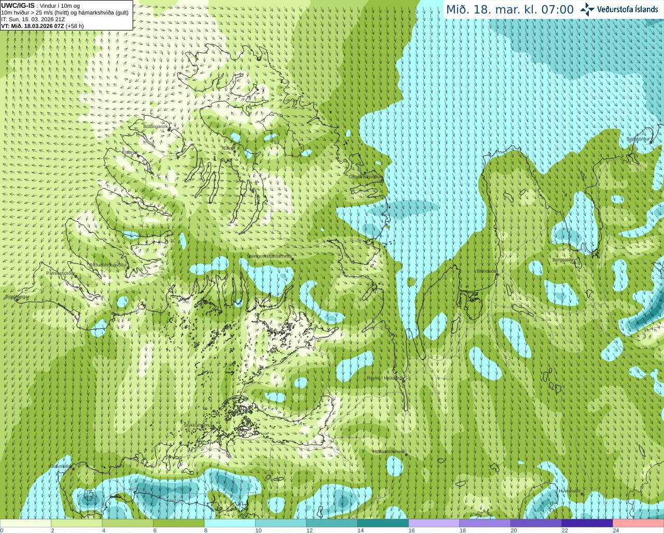Screen dimensions: 664x534
Task: Click the 14–16 m/s dark teal legend swatch
Action: (383, 523)
